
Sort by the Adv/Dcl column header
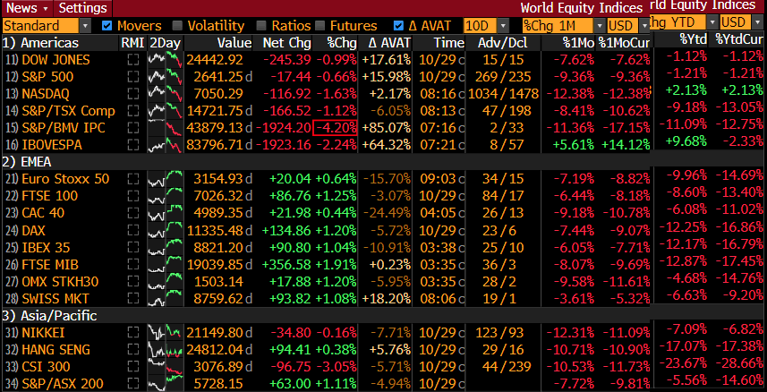(x=503, y=43)
